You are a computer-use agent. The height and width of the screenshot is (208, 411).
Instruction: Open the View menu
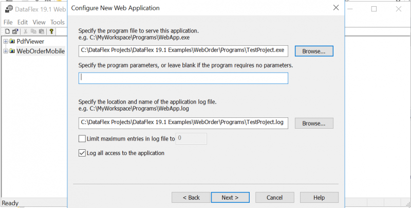pos(39,22)
